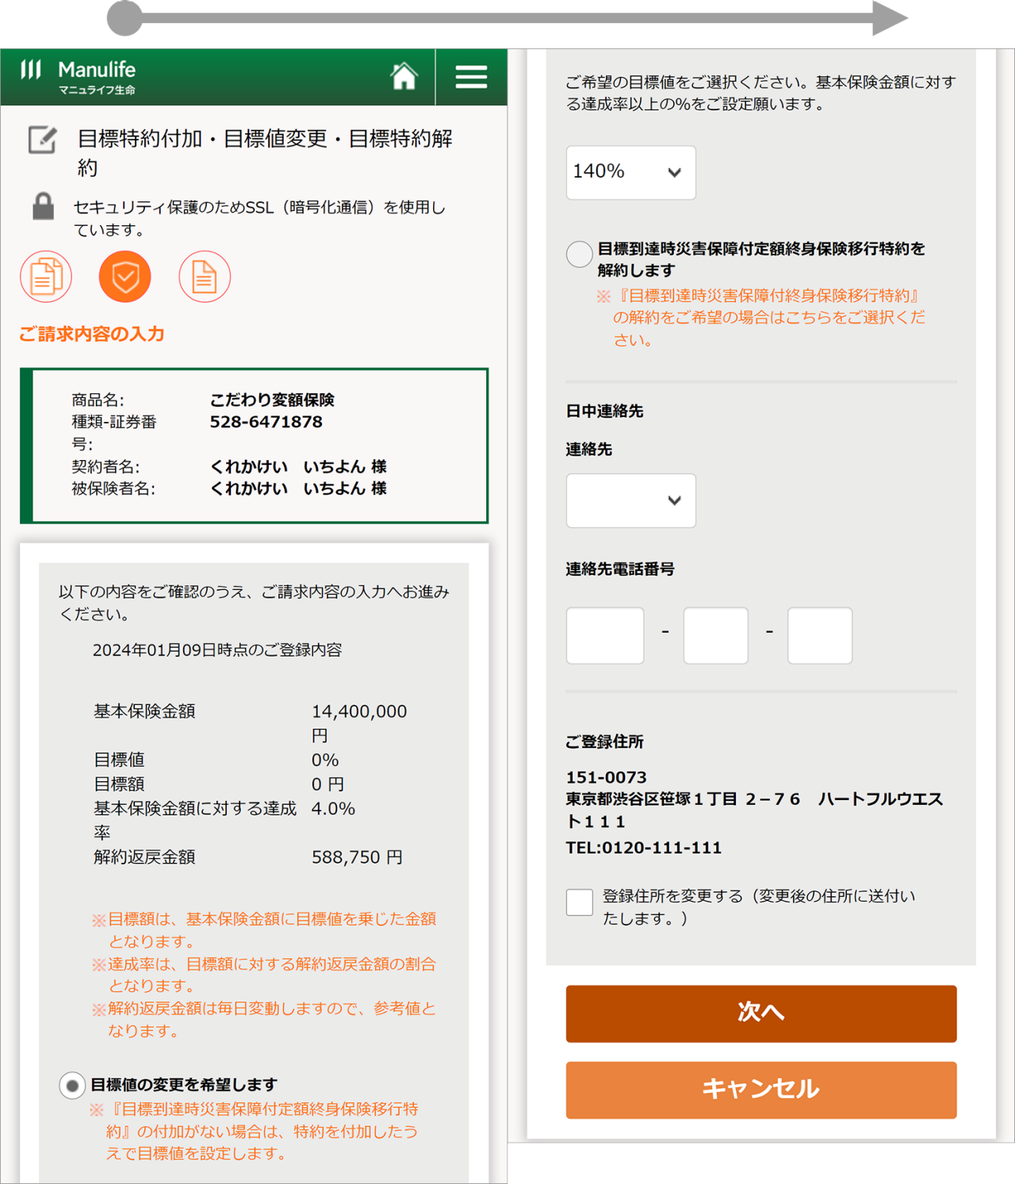The width and height of the screenshot is (1015, 1184).
Task: Click the Manulife logo
Action: coord(79,77)
